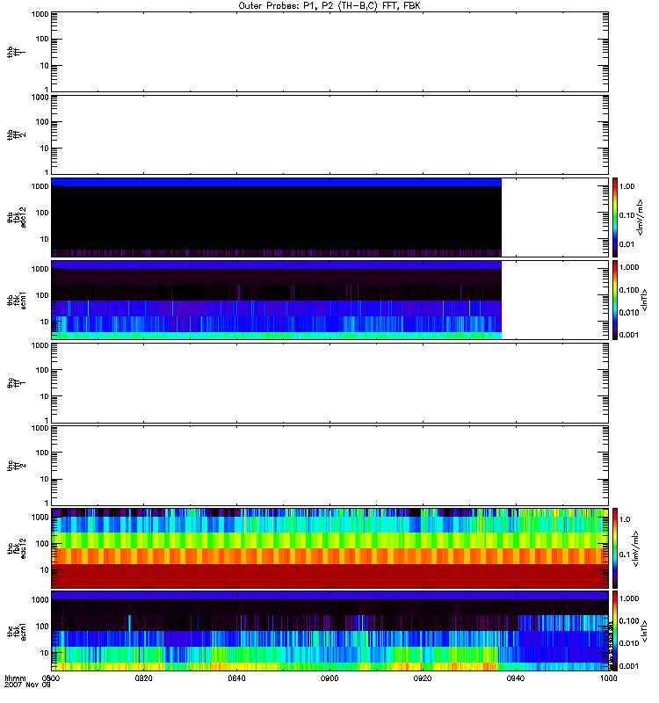
Task: Click the 0840 time axis label
Action: point(236,678)
